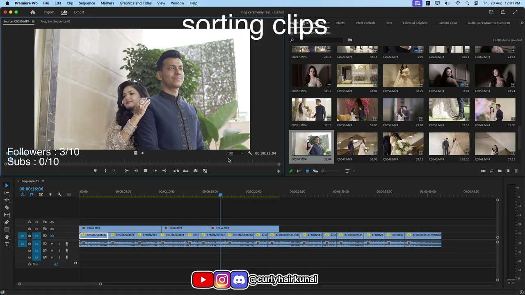The image size is (525, 295).
Task: Delete selected item with trash icon
Action: coord(516,171)
